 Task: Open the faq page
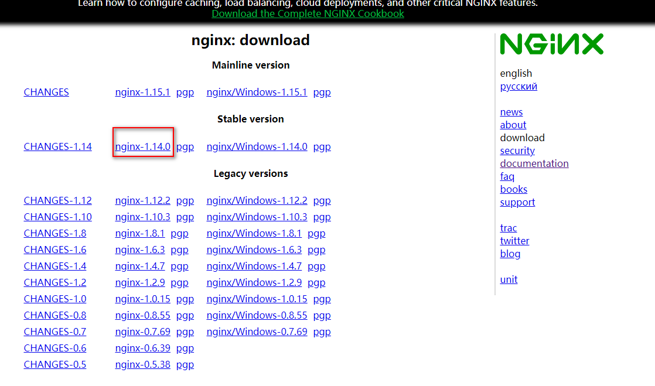[507, 177]
